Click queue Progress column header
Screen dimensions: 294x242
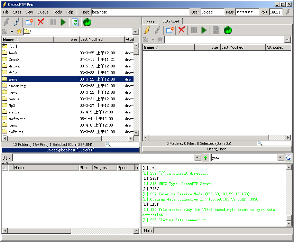tap(105, 168)
